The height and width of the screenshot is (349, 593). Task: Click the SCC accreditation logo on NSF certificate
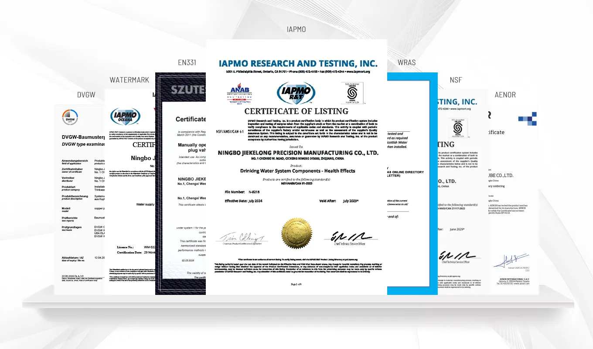(x=457, y=128)
